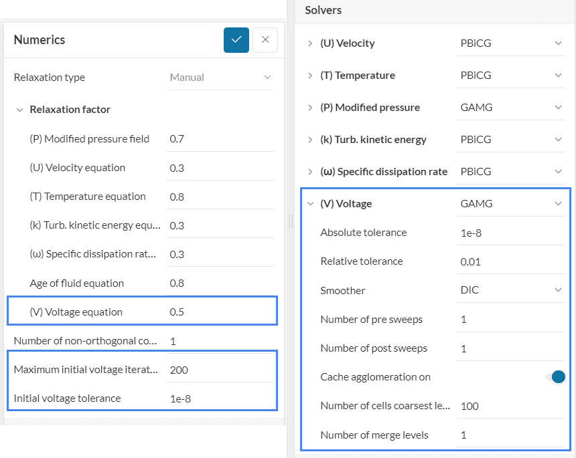Edit the Maximum initial voltage iterations field

pos(220,370)
